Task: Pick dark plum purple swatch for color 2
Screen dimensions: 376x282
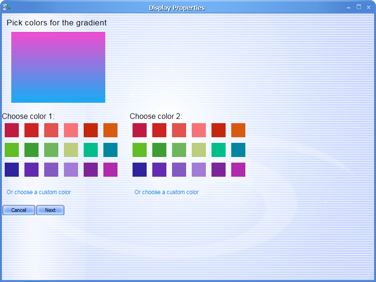Action: click(x=219, y=170)
